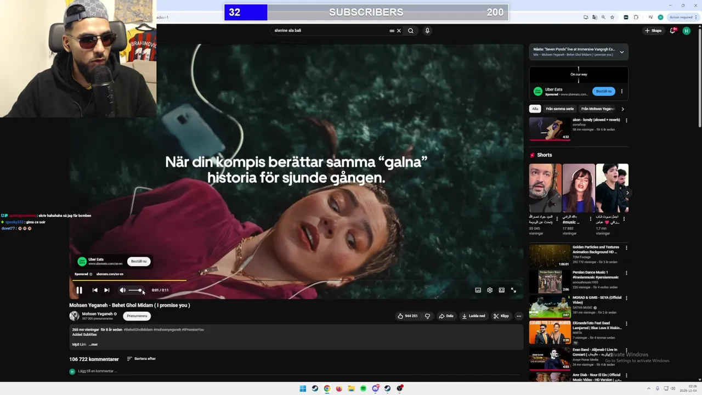The width and height of the screenshot is (702, 395).
Task: Click Beställ nu in sidebar Uber Eats ad
Action: click(603, 91)
